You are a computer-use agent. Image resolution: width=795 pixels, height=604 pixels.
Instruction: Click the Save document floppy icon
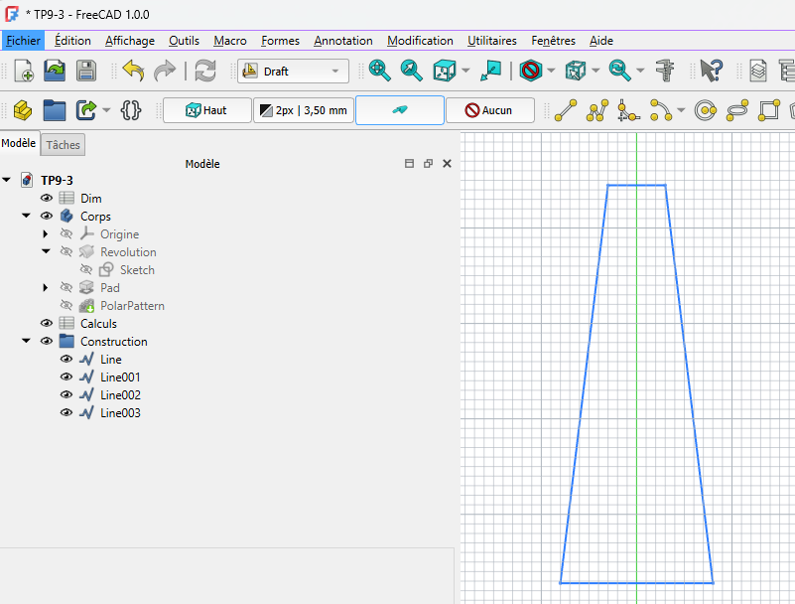pyautogui.click(x=86, y=71)
